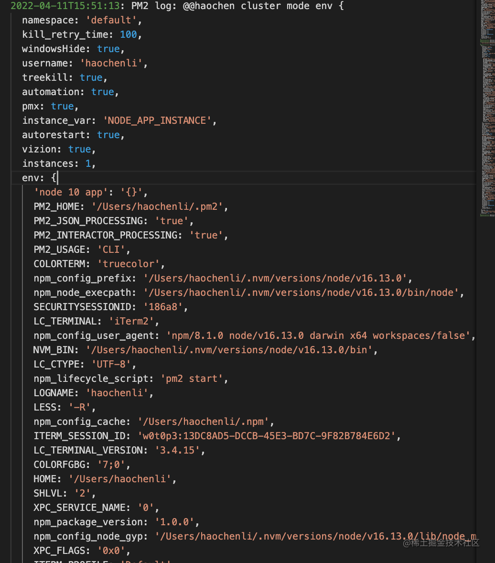Click the instances: 1 line
The width and height of the screenshot is (495, 563).
59,164
